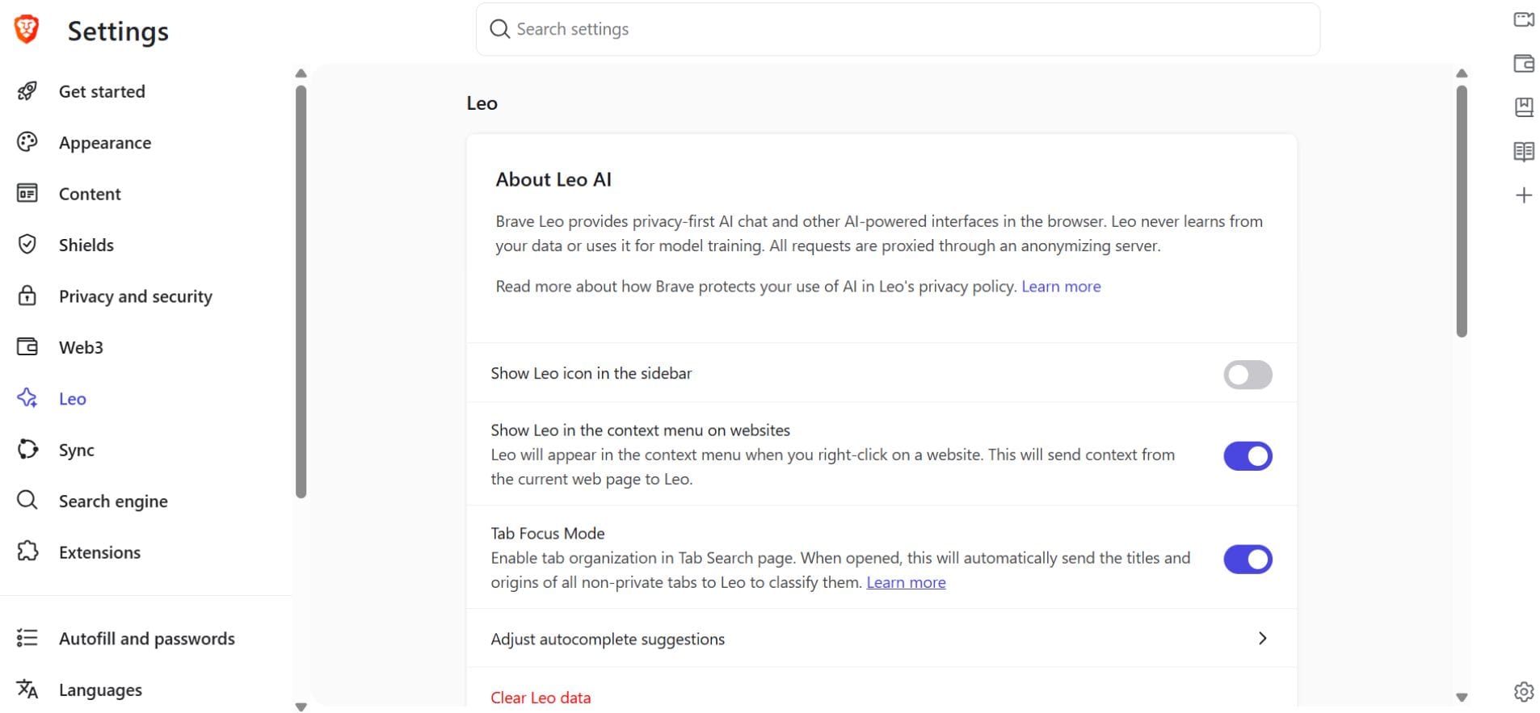Viewport: 1540px width, 713px height.
Task: Open Brave Talk video icon in sidebar
Action: (1523, 19)
